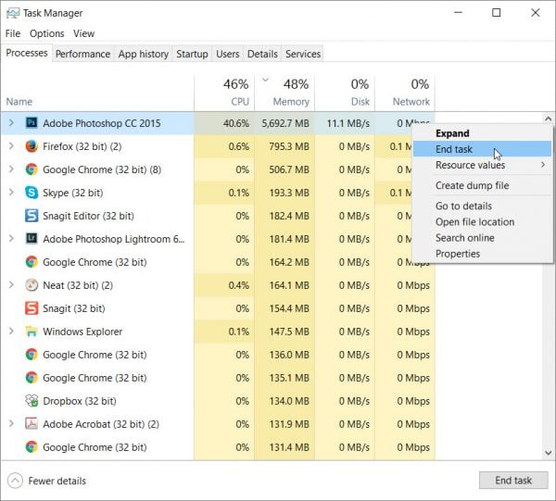This screenshot has height=501, width=556.
Task: Click Chrome icon in the 135.1 MB row
Action: click(32, 378)
